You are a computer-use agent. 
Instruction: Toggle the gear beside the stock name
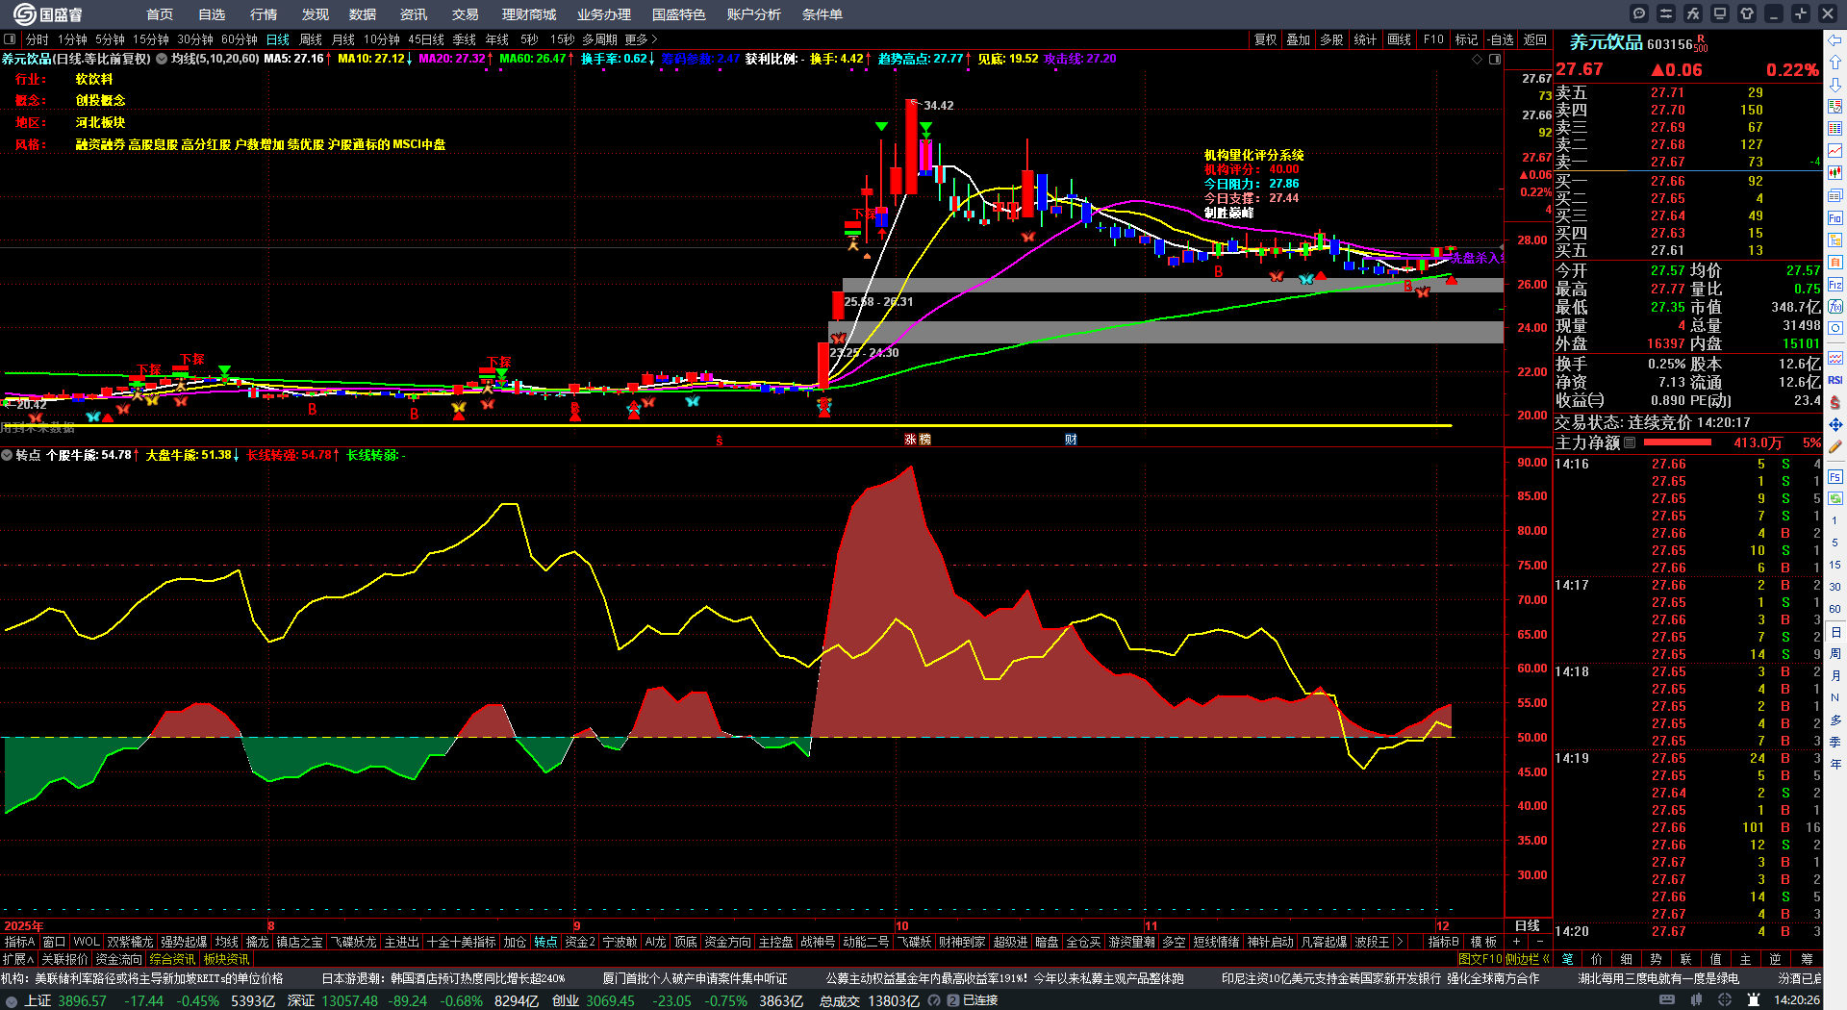point(163,59)
